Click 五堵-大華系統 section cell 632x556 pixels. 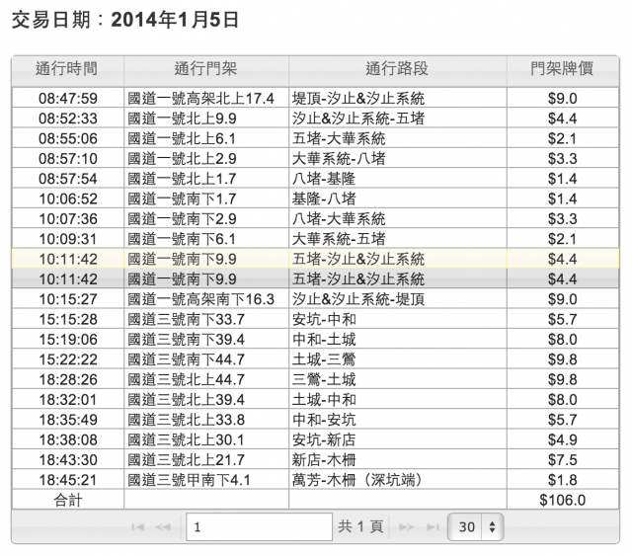(x=398, y=138)
